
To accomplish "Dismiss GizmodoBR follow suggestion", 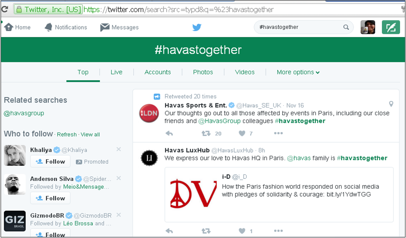I will (118, 215).
